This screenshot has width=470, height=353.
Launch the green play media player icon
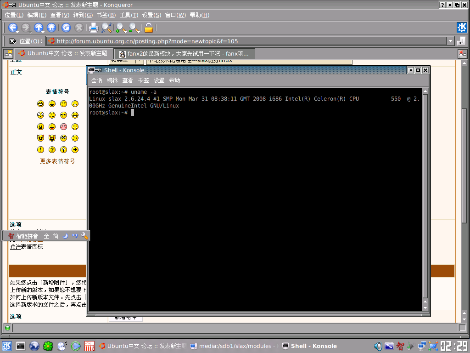tap(76, 346)
